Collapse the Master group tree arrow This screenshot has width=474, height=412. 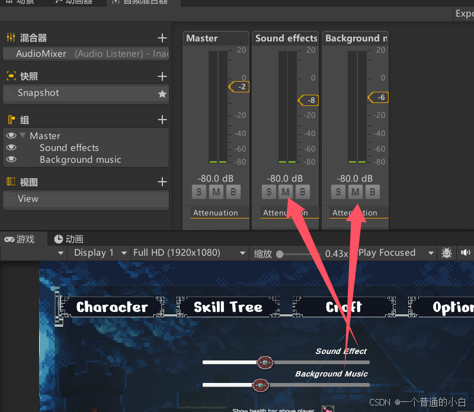click(x=23, y=135)
